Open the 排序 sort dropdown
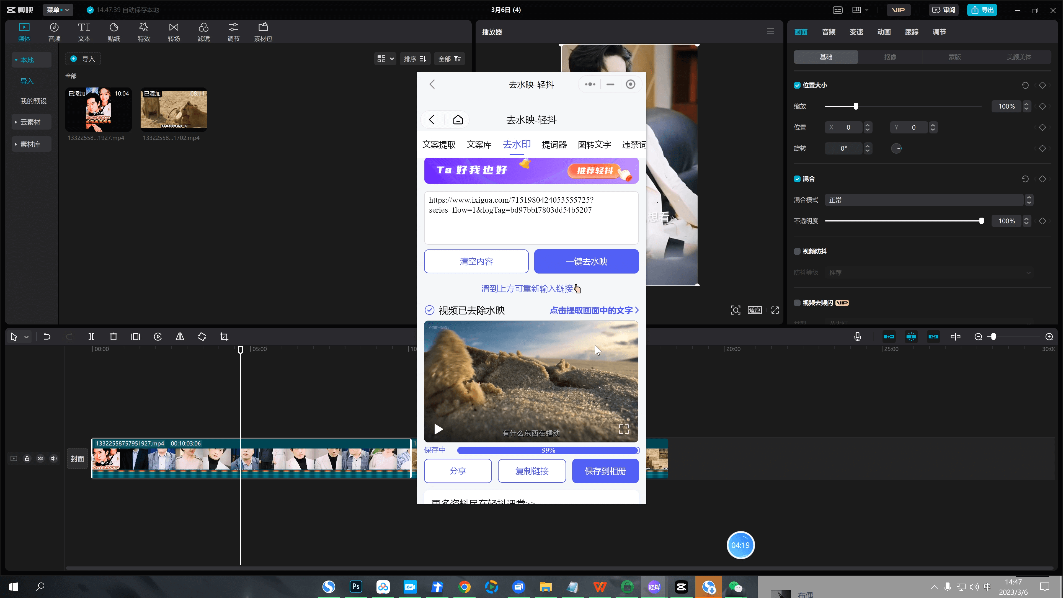This screenshot has width=1063, height=598. pos(415,59)
